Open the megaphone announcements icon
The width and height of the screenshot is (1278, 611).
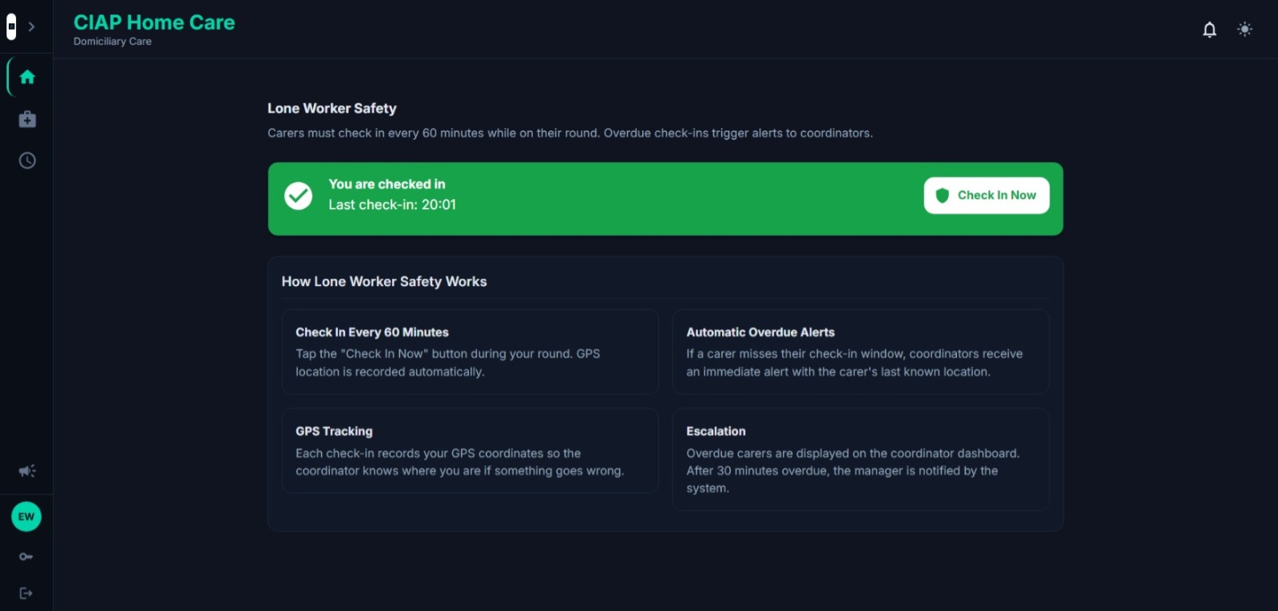(x=27, y=471)
